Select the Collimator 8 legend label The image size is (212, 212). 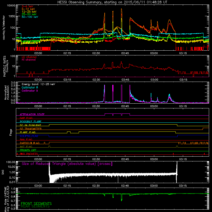point(30,87)
